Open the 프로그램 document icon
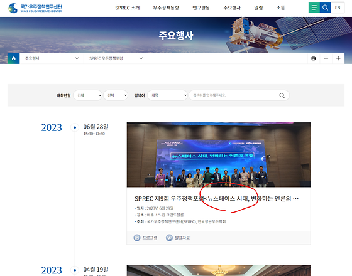This screenshot has height=276, width=352. click(137, 238)
